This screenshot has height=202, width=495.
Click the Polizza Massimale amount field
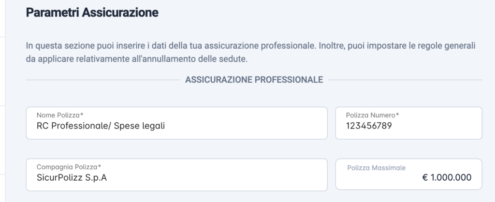(x=408, y=174)
